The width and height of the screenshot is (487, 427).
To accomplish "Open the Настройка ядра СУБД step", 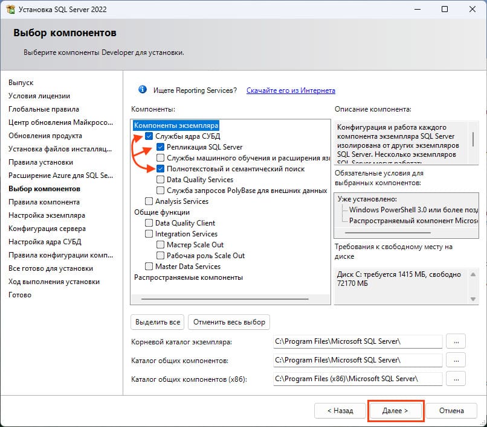I will tap(45, 242).
